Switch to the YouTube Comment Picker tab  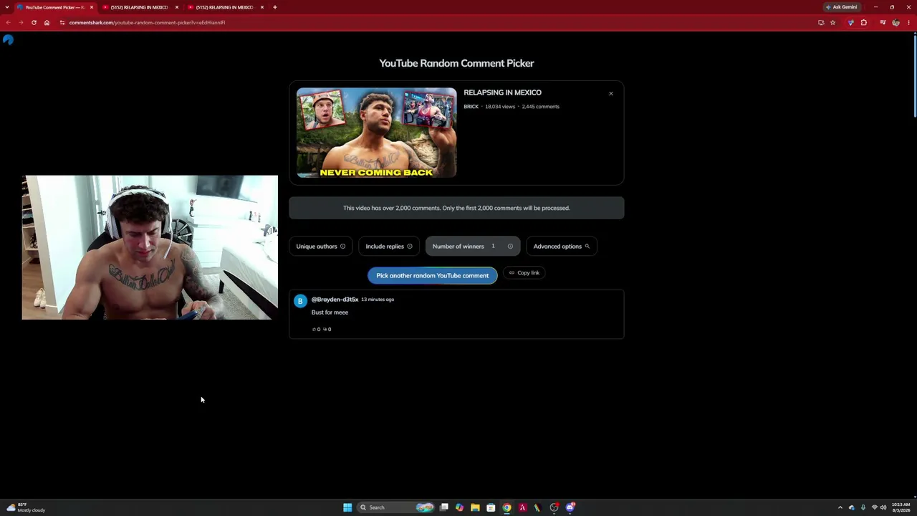(55, 7)
